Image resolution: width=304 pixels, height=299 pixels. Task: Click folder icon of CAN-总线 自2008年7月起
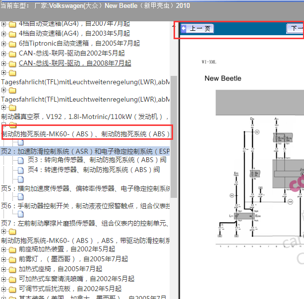pyautogui.click(x=12, y=64)
